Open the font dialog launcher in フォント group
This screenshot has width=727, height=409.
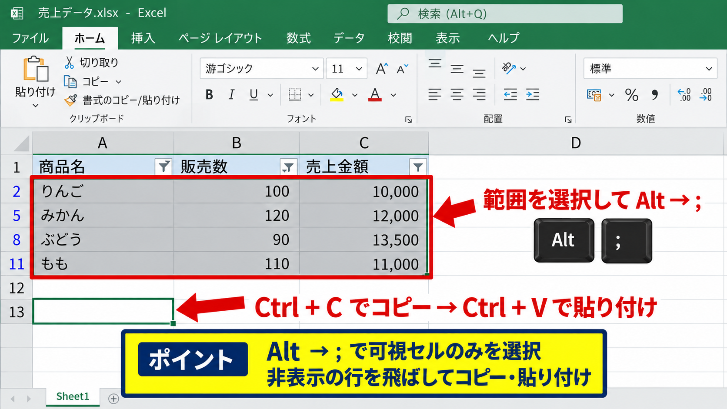click(408, 120)
